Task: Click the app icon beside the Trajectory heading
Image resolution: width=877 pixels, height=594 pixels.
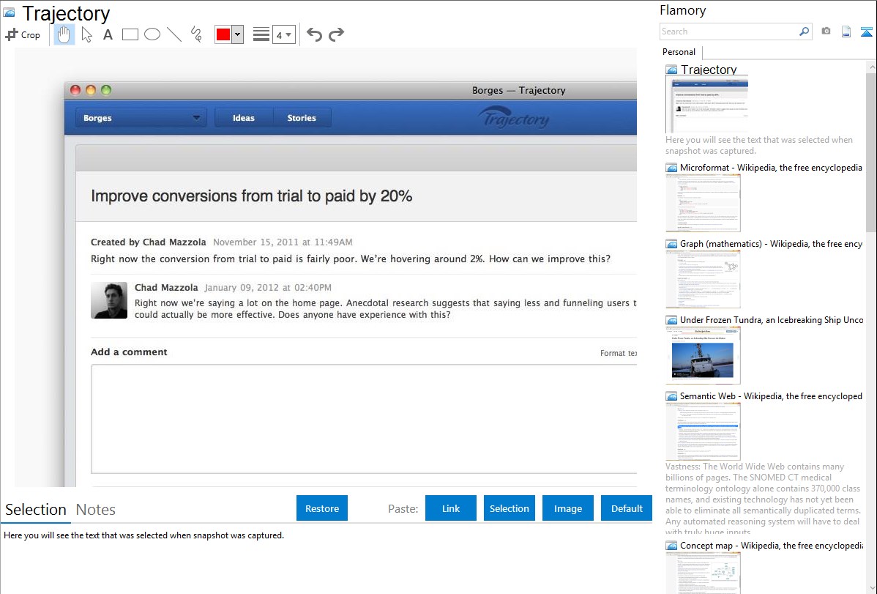Action: point(10,12)
